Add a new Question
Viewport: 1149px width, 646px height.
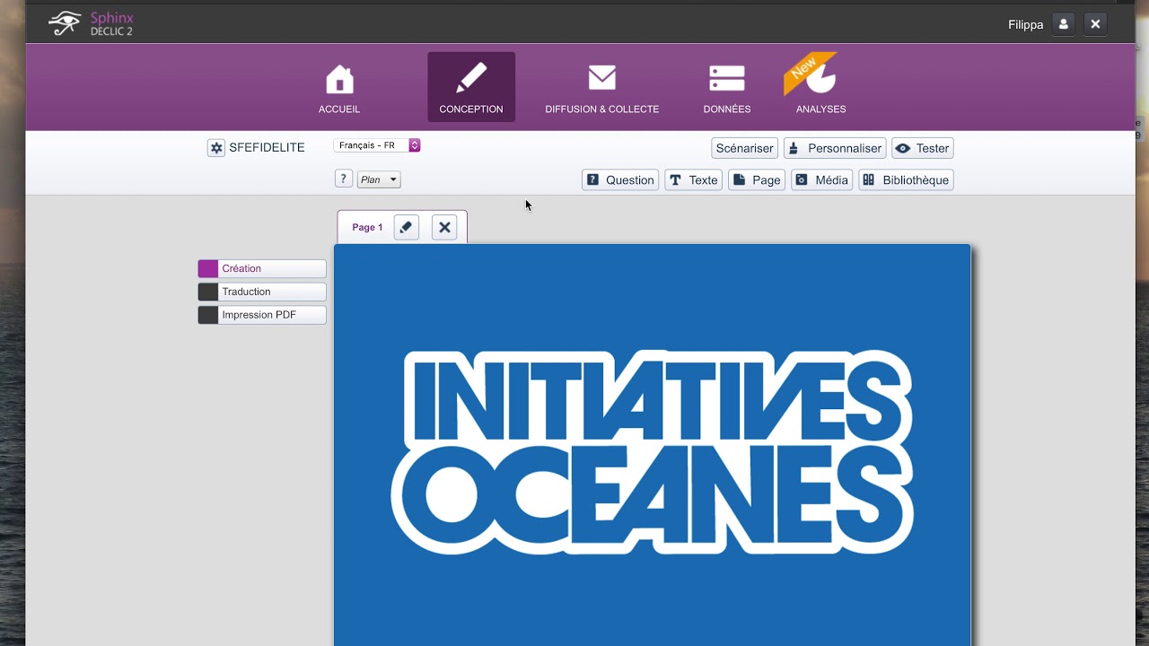[620, 180]
